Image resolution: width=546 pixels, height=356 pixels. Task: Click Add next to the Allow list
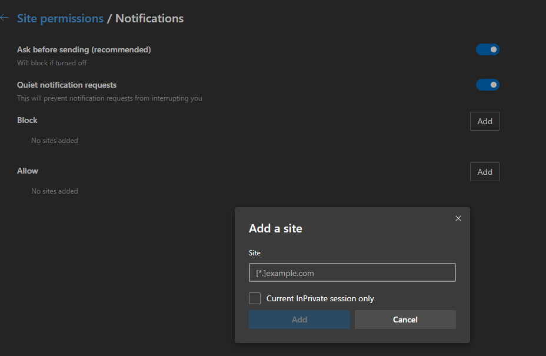pos(484,172)
